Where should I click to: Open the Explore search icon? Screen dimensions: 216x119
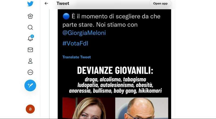(30, 27)
